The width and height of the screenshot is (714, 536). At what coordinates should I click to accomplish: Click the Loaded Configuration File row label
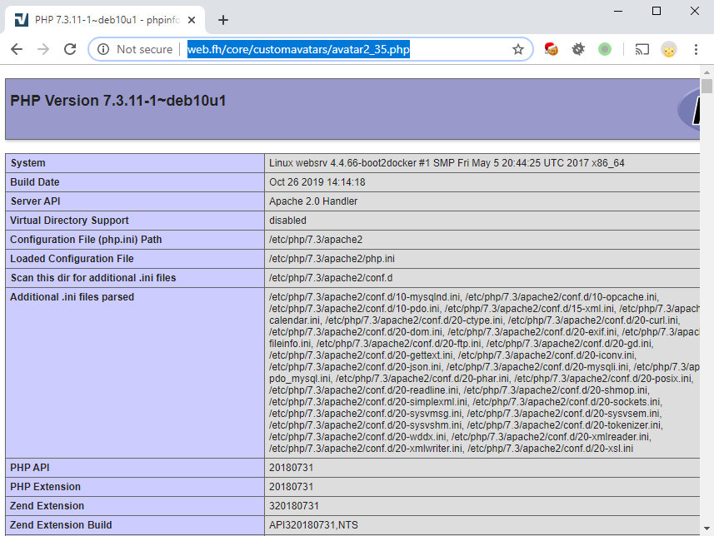pos(72,259)
